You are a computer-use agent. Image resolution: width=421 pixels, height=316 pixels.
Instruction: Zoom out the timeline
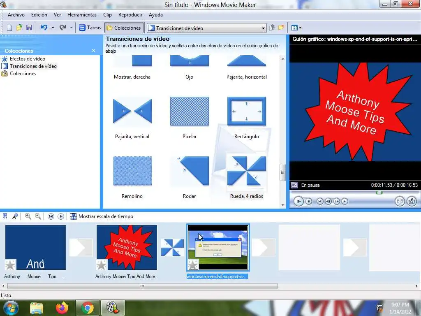click(38, 216)
